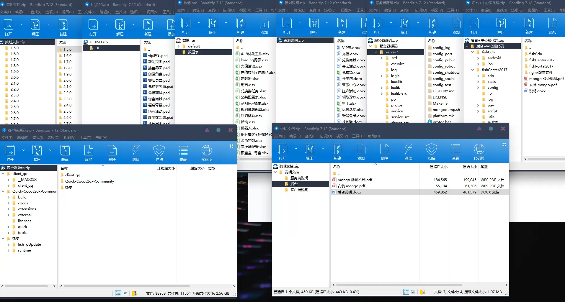Click 新建 (New) archive icon in 说明文档.zip window
The height and width of the screenshot is (302, 565).
coord(337,149)
